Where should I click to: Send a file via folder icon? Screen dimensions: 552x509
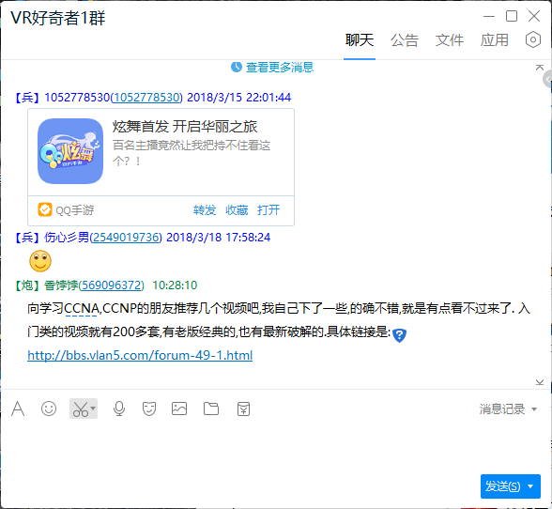pyautogui.click(x=211, y=409)
